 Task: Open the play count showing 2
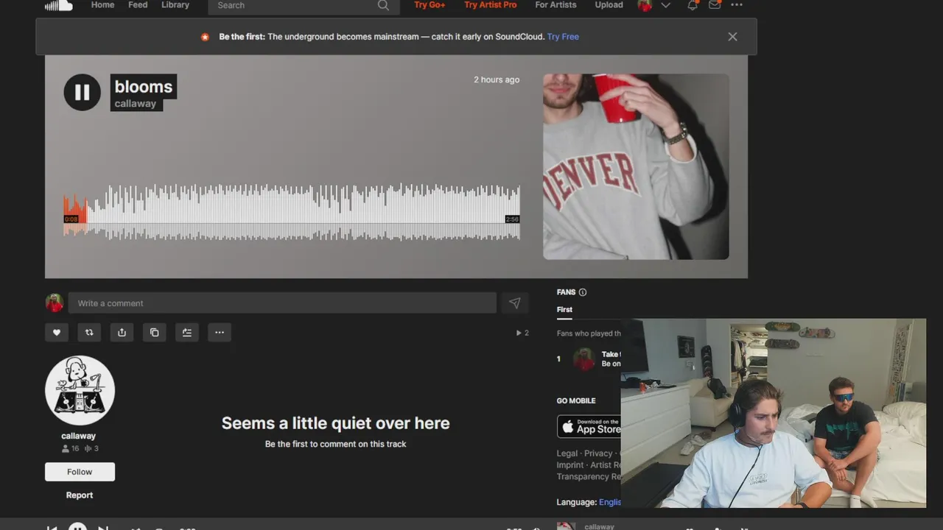click(522, 333)
